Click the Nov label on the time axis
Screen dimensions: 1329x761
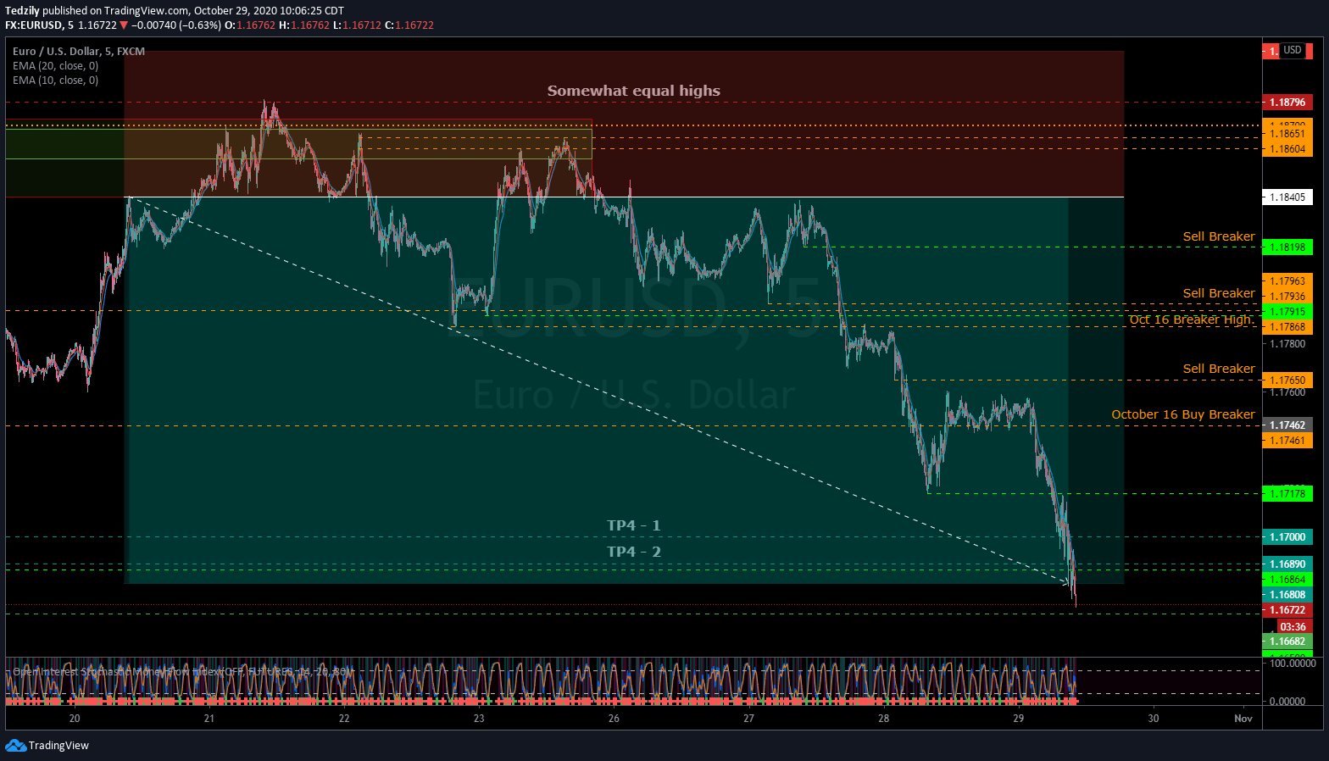click(1243, 719)
